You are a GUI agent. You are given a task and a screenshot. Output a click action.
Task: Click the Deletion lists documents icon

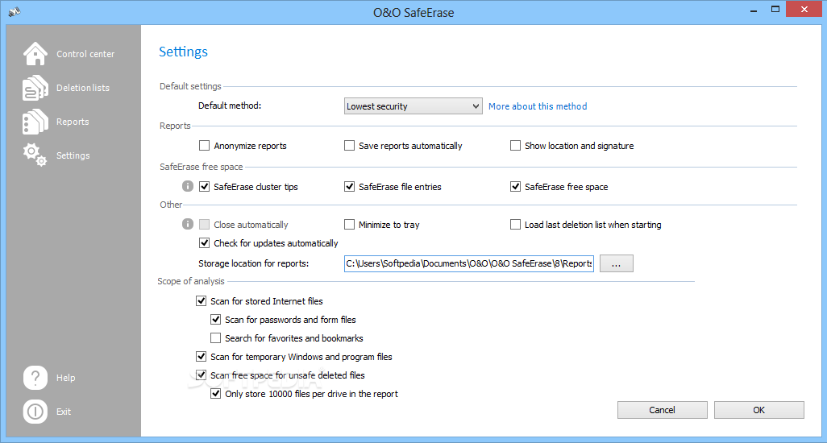(x=35, y=88)
